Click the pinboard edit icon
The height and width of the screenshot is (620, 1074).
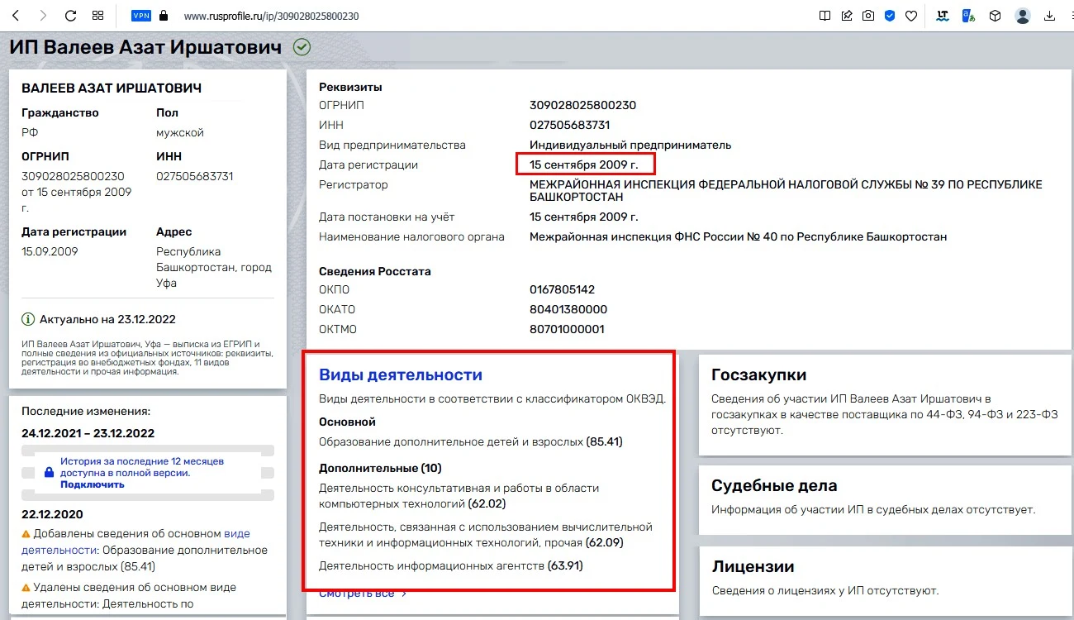(x=847, y=16)
